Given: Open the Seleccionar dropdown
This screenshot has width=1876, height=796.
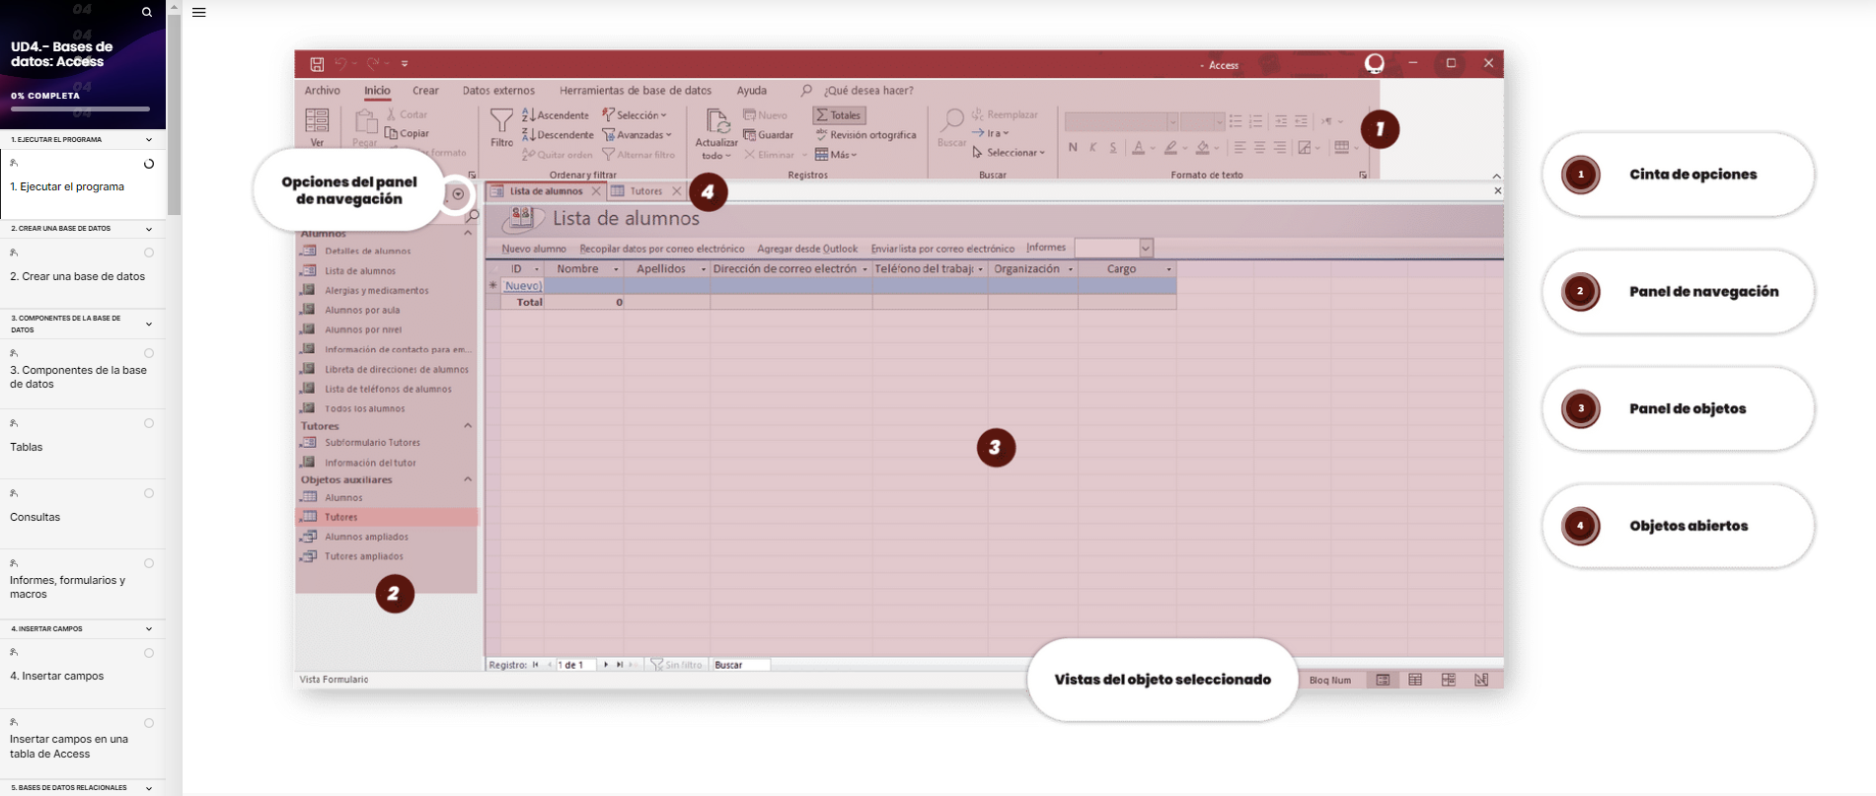Looking at the screenshot, I should pos(1009,153).
